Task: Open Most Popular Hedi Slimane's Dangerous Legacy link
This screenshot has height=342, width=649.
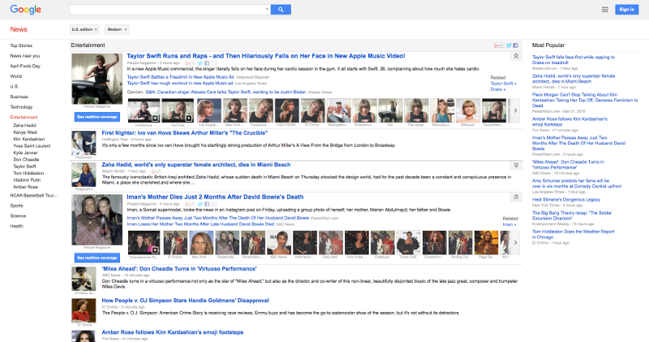Action: tap(565, 200)
